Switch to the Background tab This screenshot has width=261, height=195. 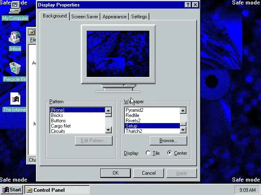coord(55,16)
